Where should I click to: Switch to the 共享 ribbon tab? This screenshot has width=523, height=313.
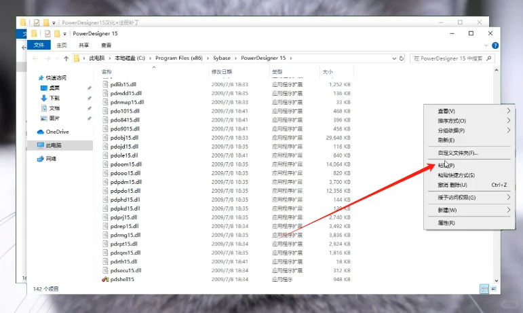click(83, 45)
